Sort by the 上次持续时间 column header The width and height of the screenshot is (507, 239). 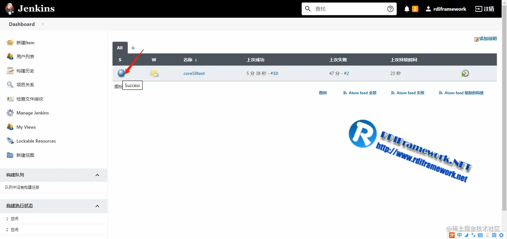click(x=404, y=60)
